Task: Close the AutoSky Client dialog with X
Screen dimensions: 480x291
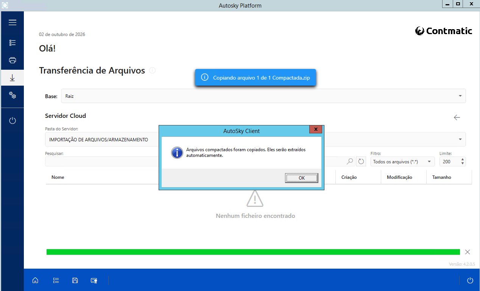Action: pos(315,130)
